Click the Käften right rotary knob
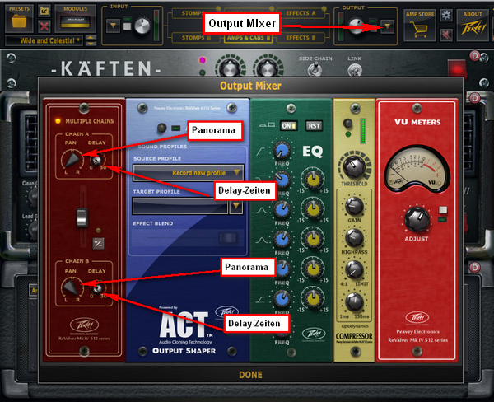Viewport: 494px width, 402px height. point(268,68)
